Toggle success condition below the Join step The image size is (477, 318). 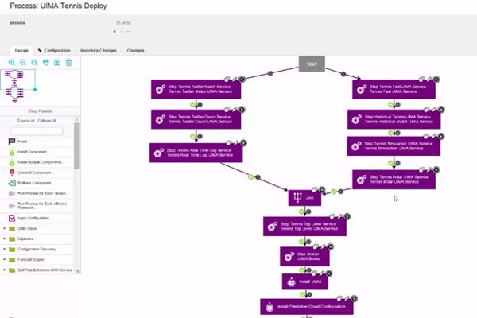301,211
